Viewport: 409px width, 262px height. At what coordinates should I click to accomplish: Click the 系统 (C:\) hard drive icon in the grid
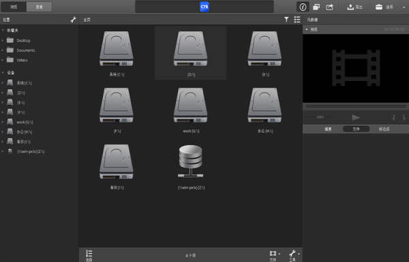[x=117, y=49]
